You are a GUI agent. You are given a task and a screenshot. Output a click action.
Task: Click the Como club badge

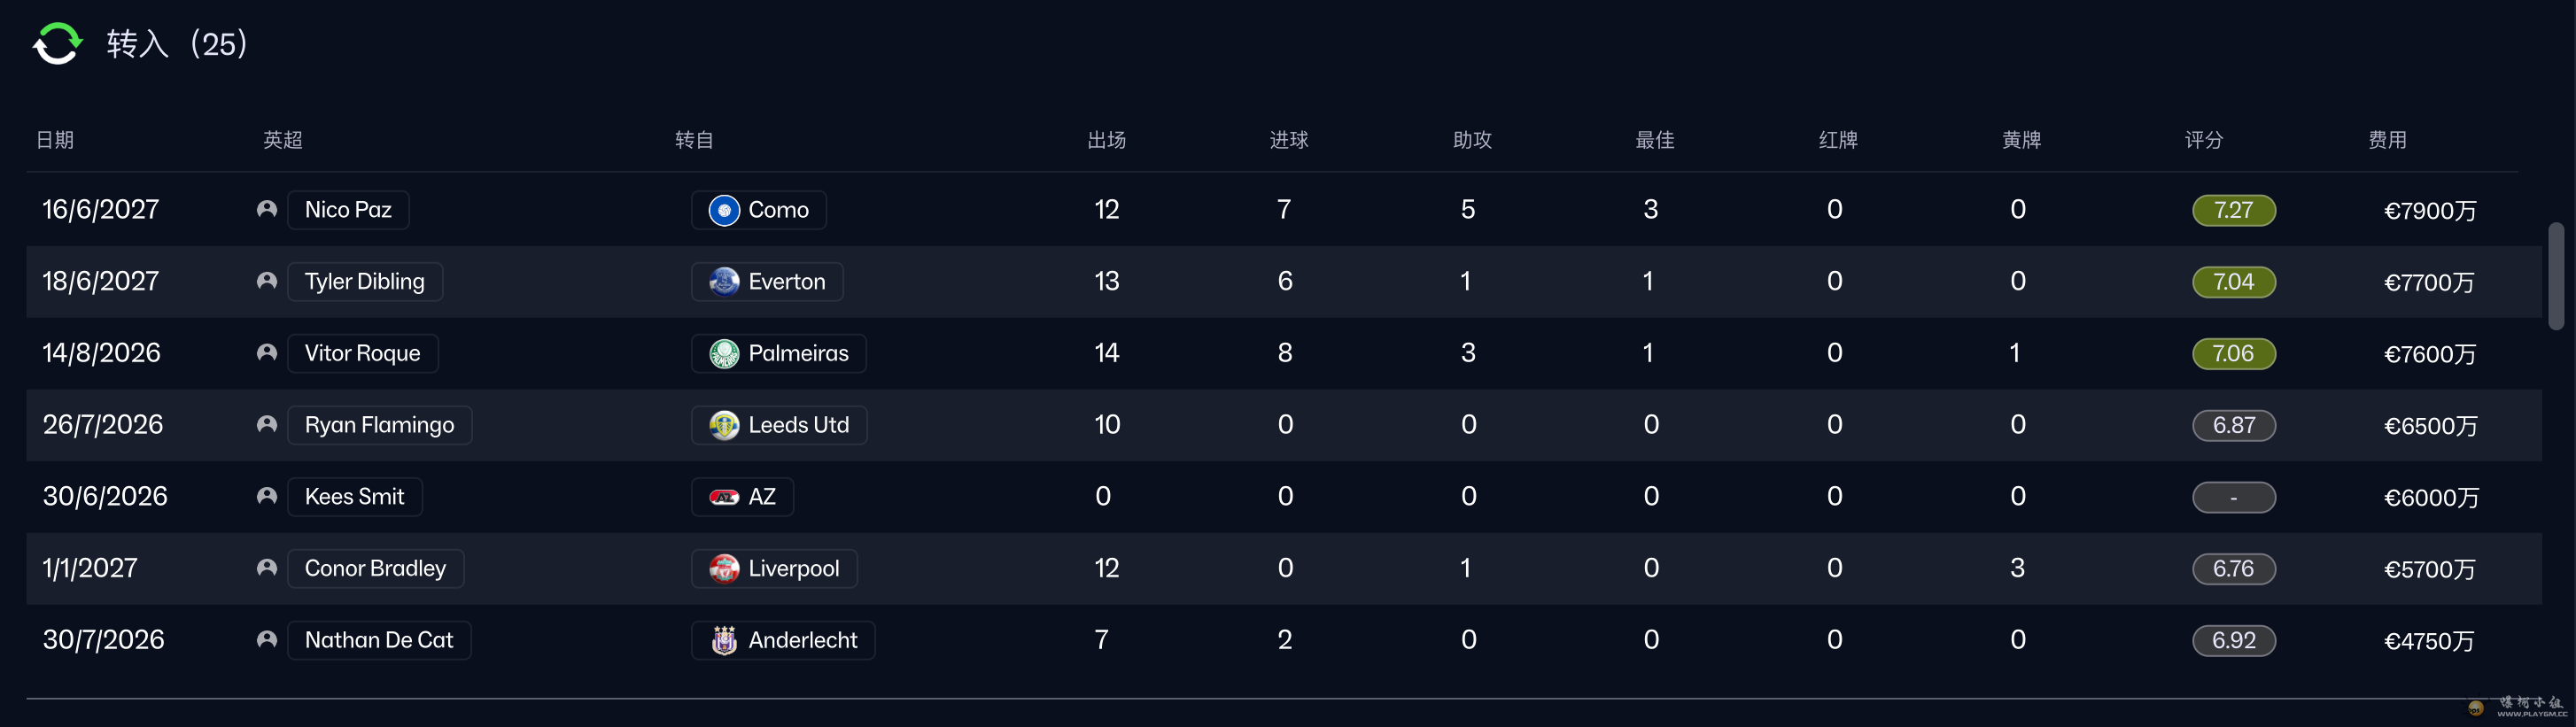point(724,210)
